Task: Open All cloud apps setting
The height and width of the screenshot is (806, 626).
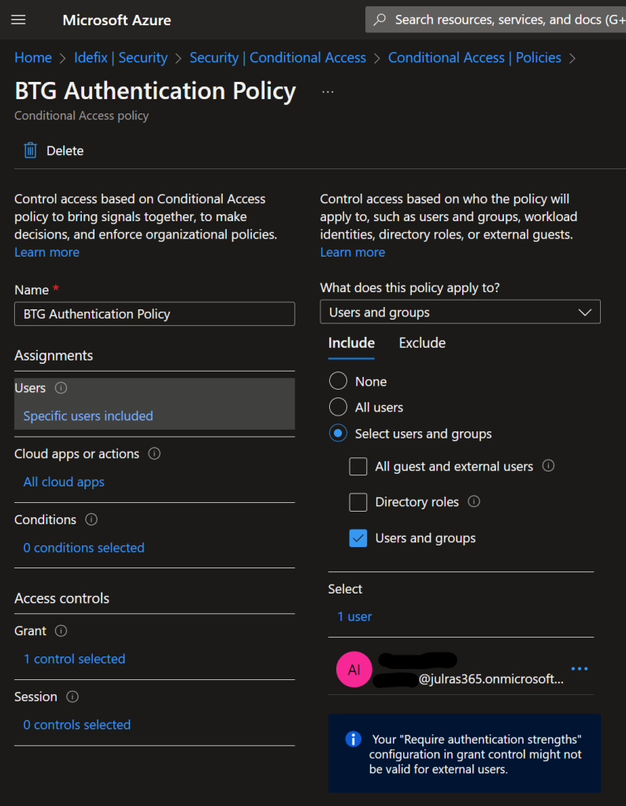Action: [64, 482]
